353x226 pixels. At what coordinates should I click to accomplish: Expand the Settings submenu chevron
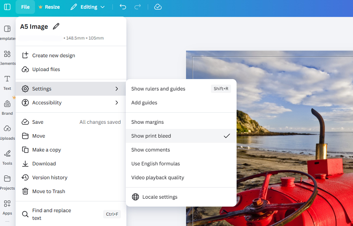coord(117,89)
